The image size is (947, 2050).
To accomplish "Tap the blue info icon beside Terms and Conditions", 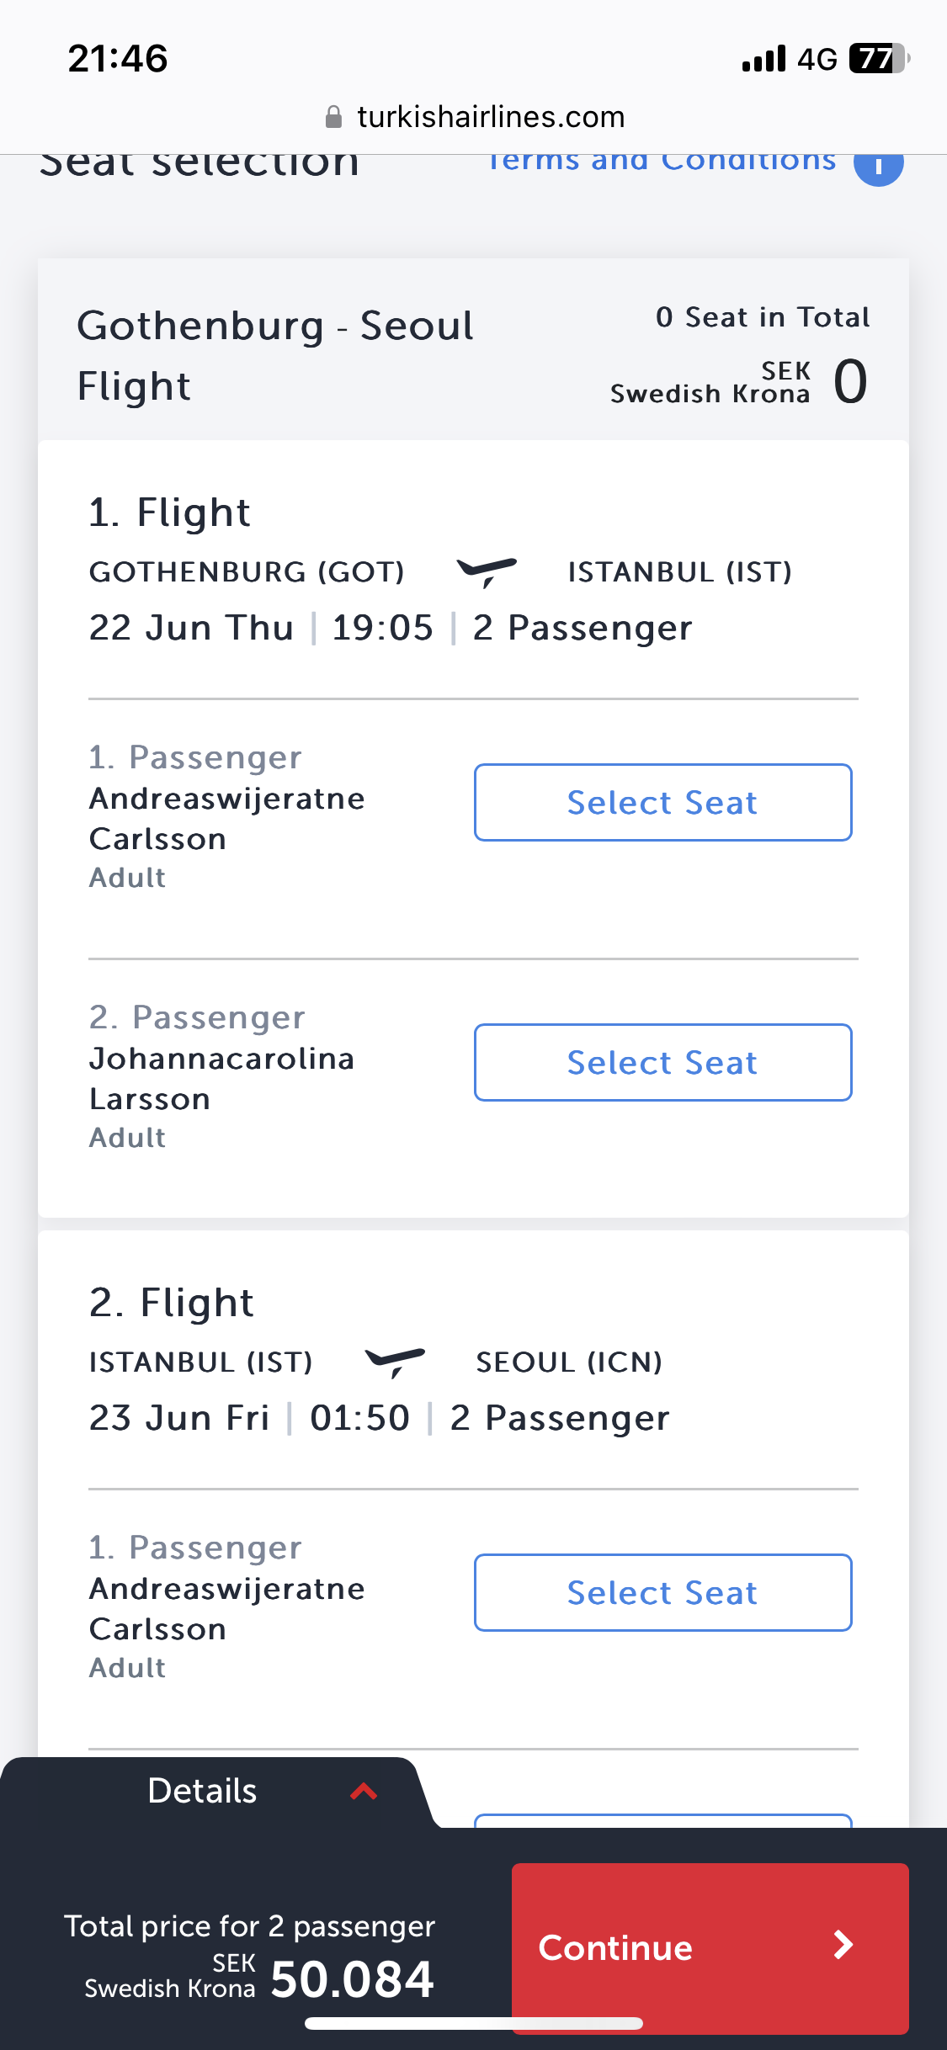I will coord(878,165).
